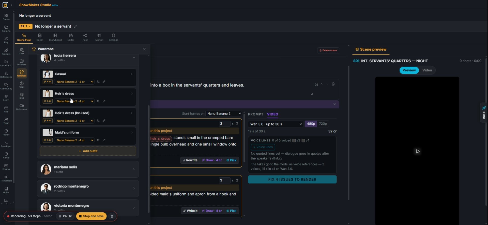Image resolution: width=488 pixels, height=225 pixels.
Task: Edit the Casual outfit with pencil icon
Action: coord(104,82)
